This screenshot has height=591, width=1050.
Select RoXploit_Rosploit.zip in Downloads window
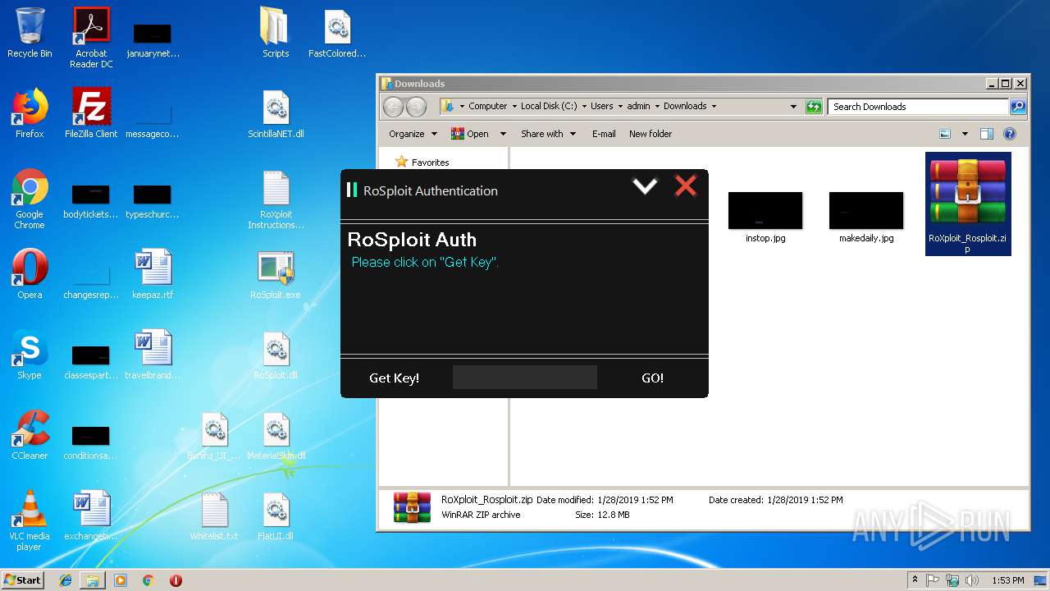click(968, 204)
